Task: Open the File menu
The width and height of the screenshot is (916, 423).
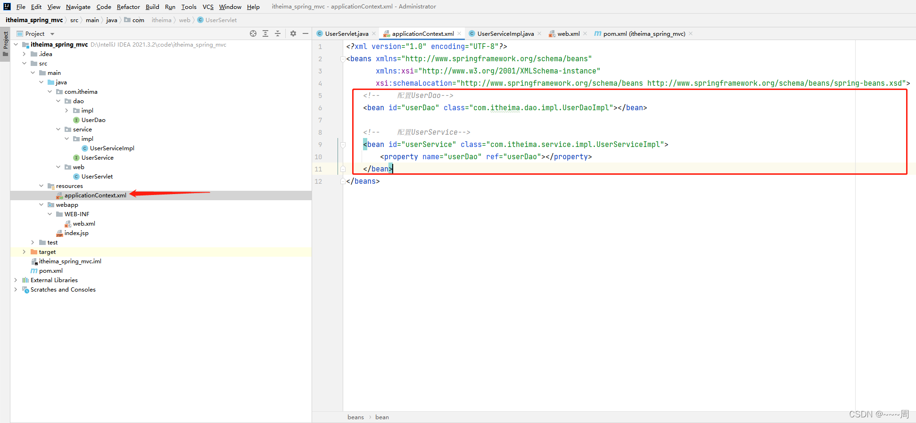Action: [21, 7]
